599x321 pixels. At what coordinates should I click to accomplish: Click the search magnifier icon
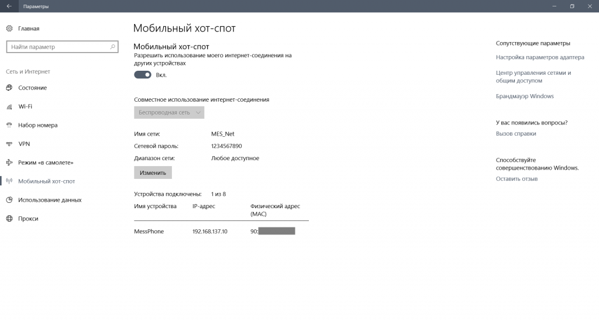[112, 47]
